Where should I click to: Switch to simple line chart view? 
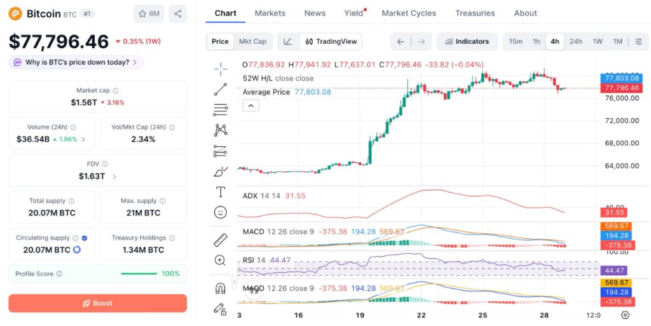click(288, 41)
